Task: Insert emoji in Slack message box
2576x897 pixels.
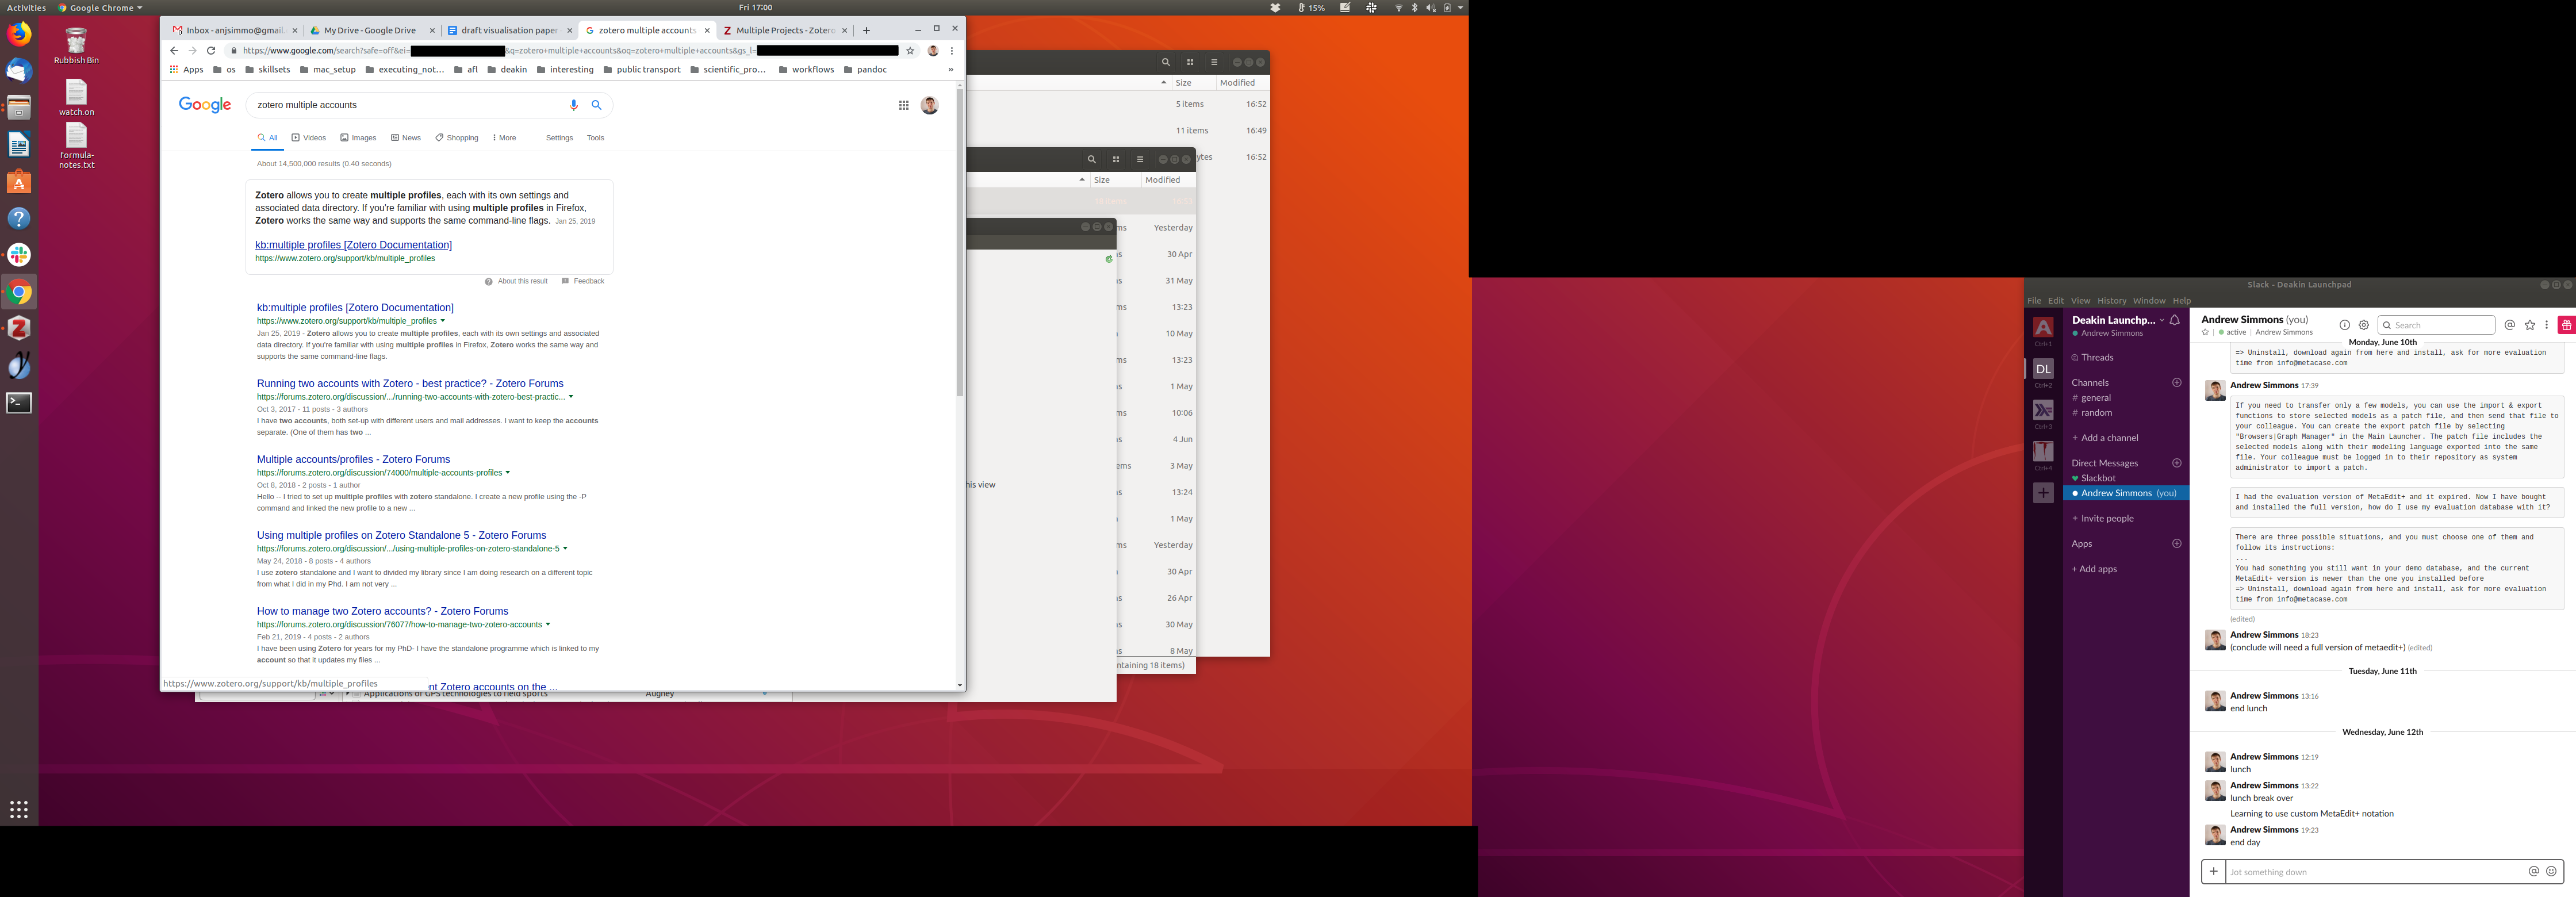Action: [x=2551, y=871]
